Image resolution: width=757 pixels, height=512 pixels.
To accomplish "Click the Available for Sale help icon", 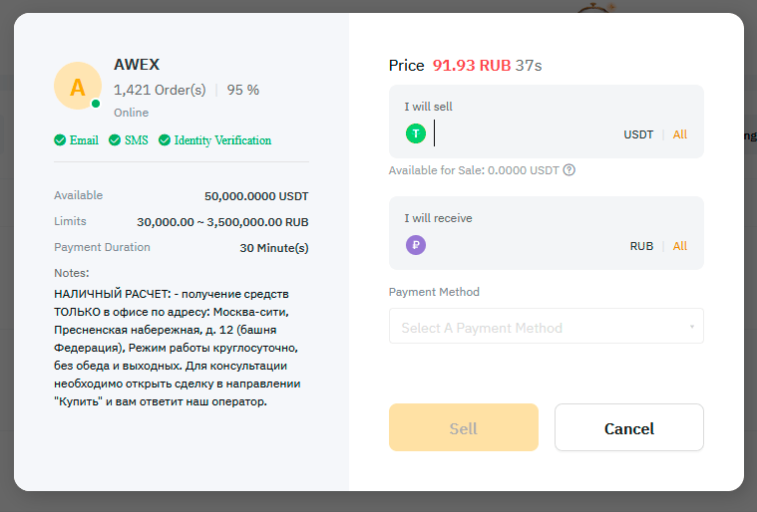I will tap(569, 170).
